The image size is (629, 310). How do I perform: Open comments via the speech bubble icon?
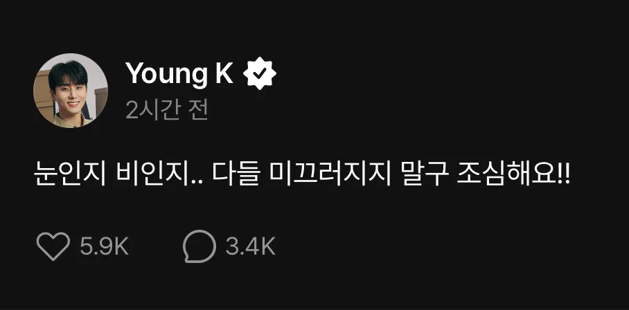[200, 246]
